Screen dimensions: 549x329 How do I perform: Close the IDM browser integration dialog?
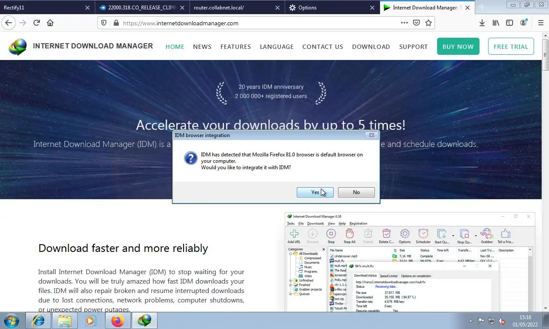pos(371,135)
